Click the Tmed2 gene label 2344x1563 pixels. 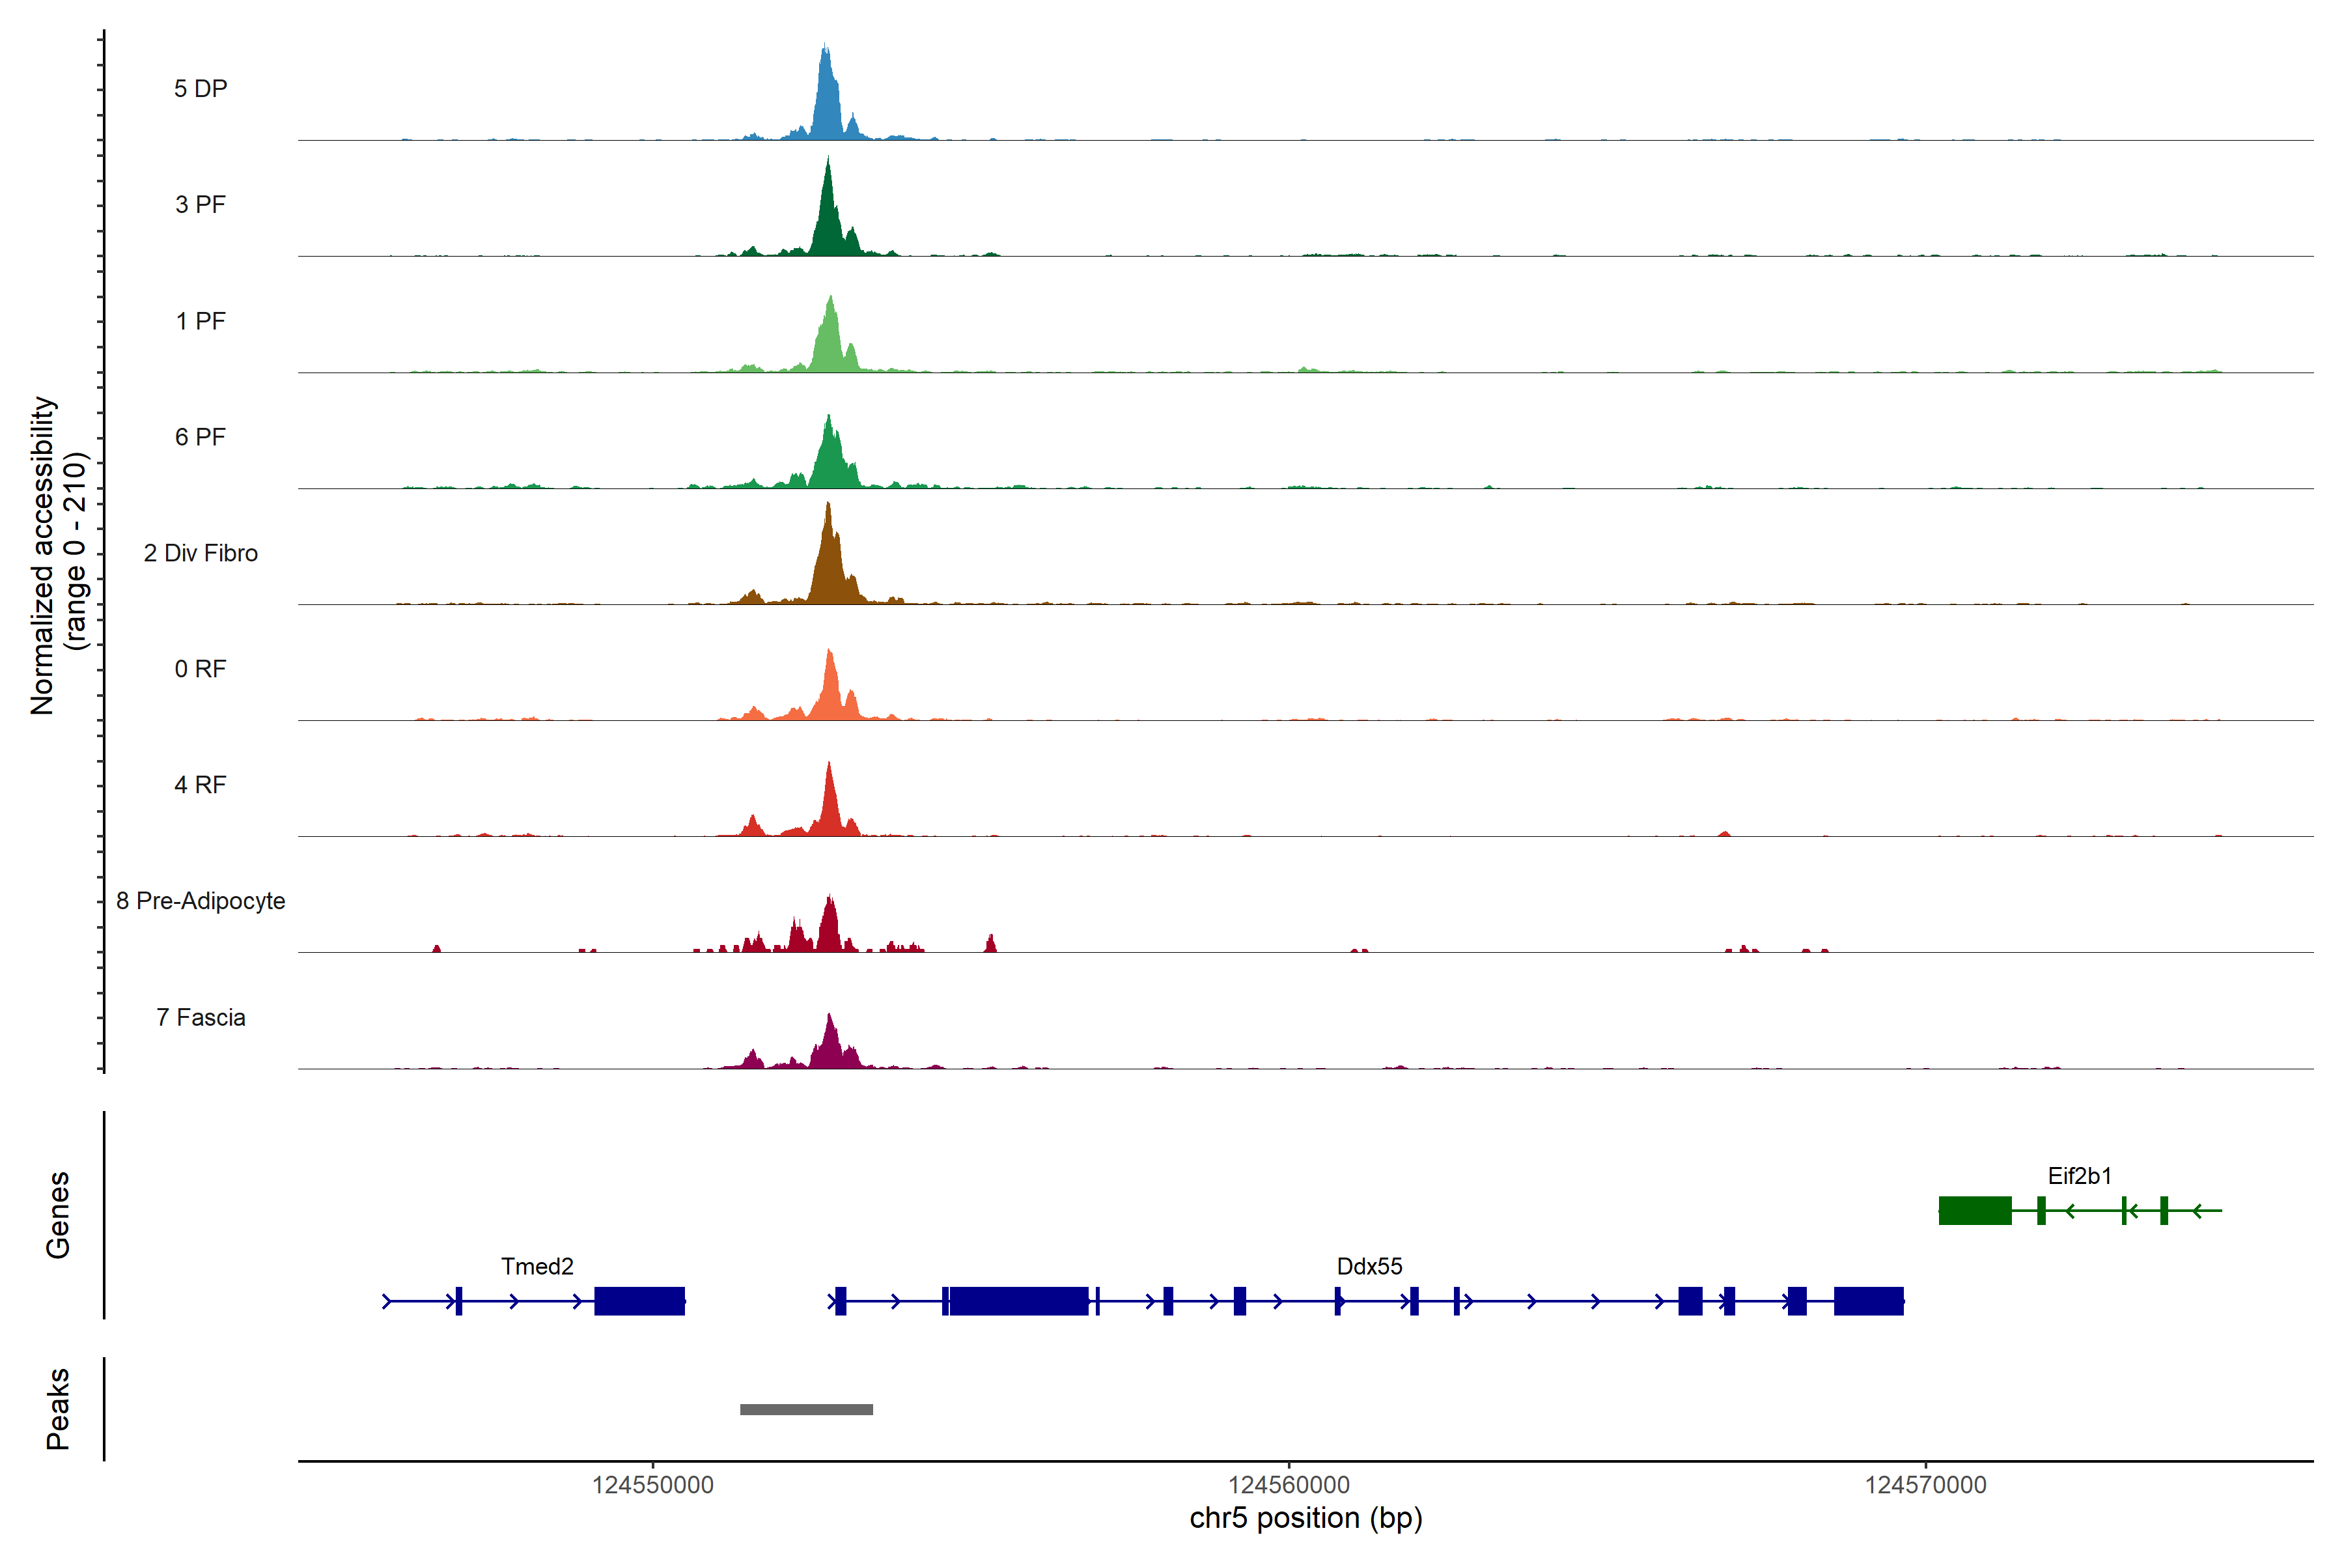pos(537,1266)
